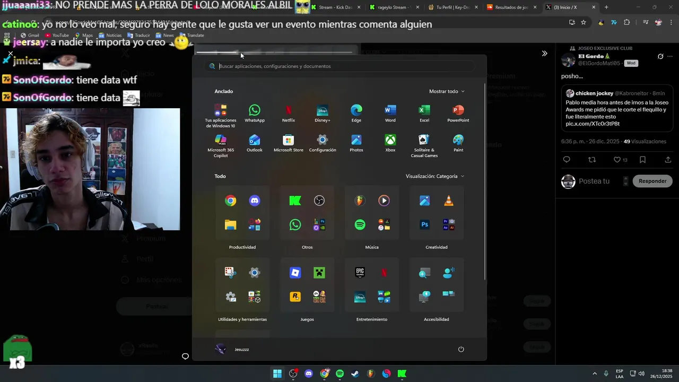Screen dimensions: 679x382
Task: Open Steam from the taskbar
Action: point(355,374)
